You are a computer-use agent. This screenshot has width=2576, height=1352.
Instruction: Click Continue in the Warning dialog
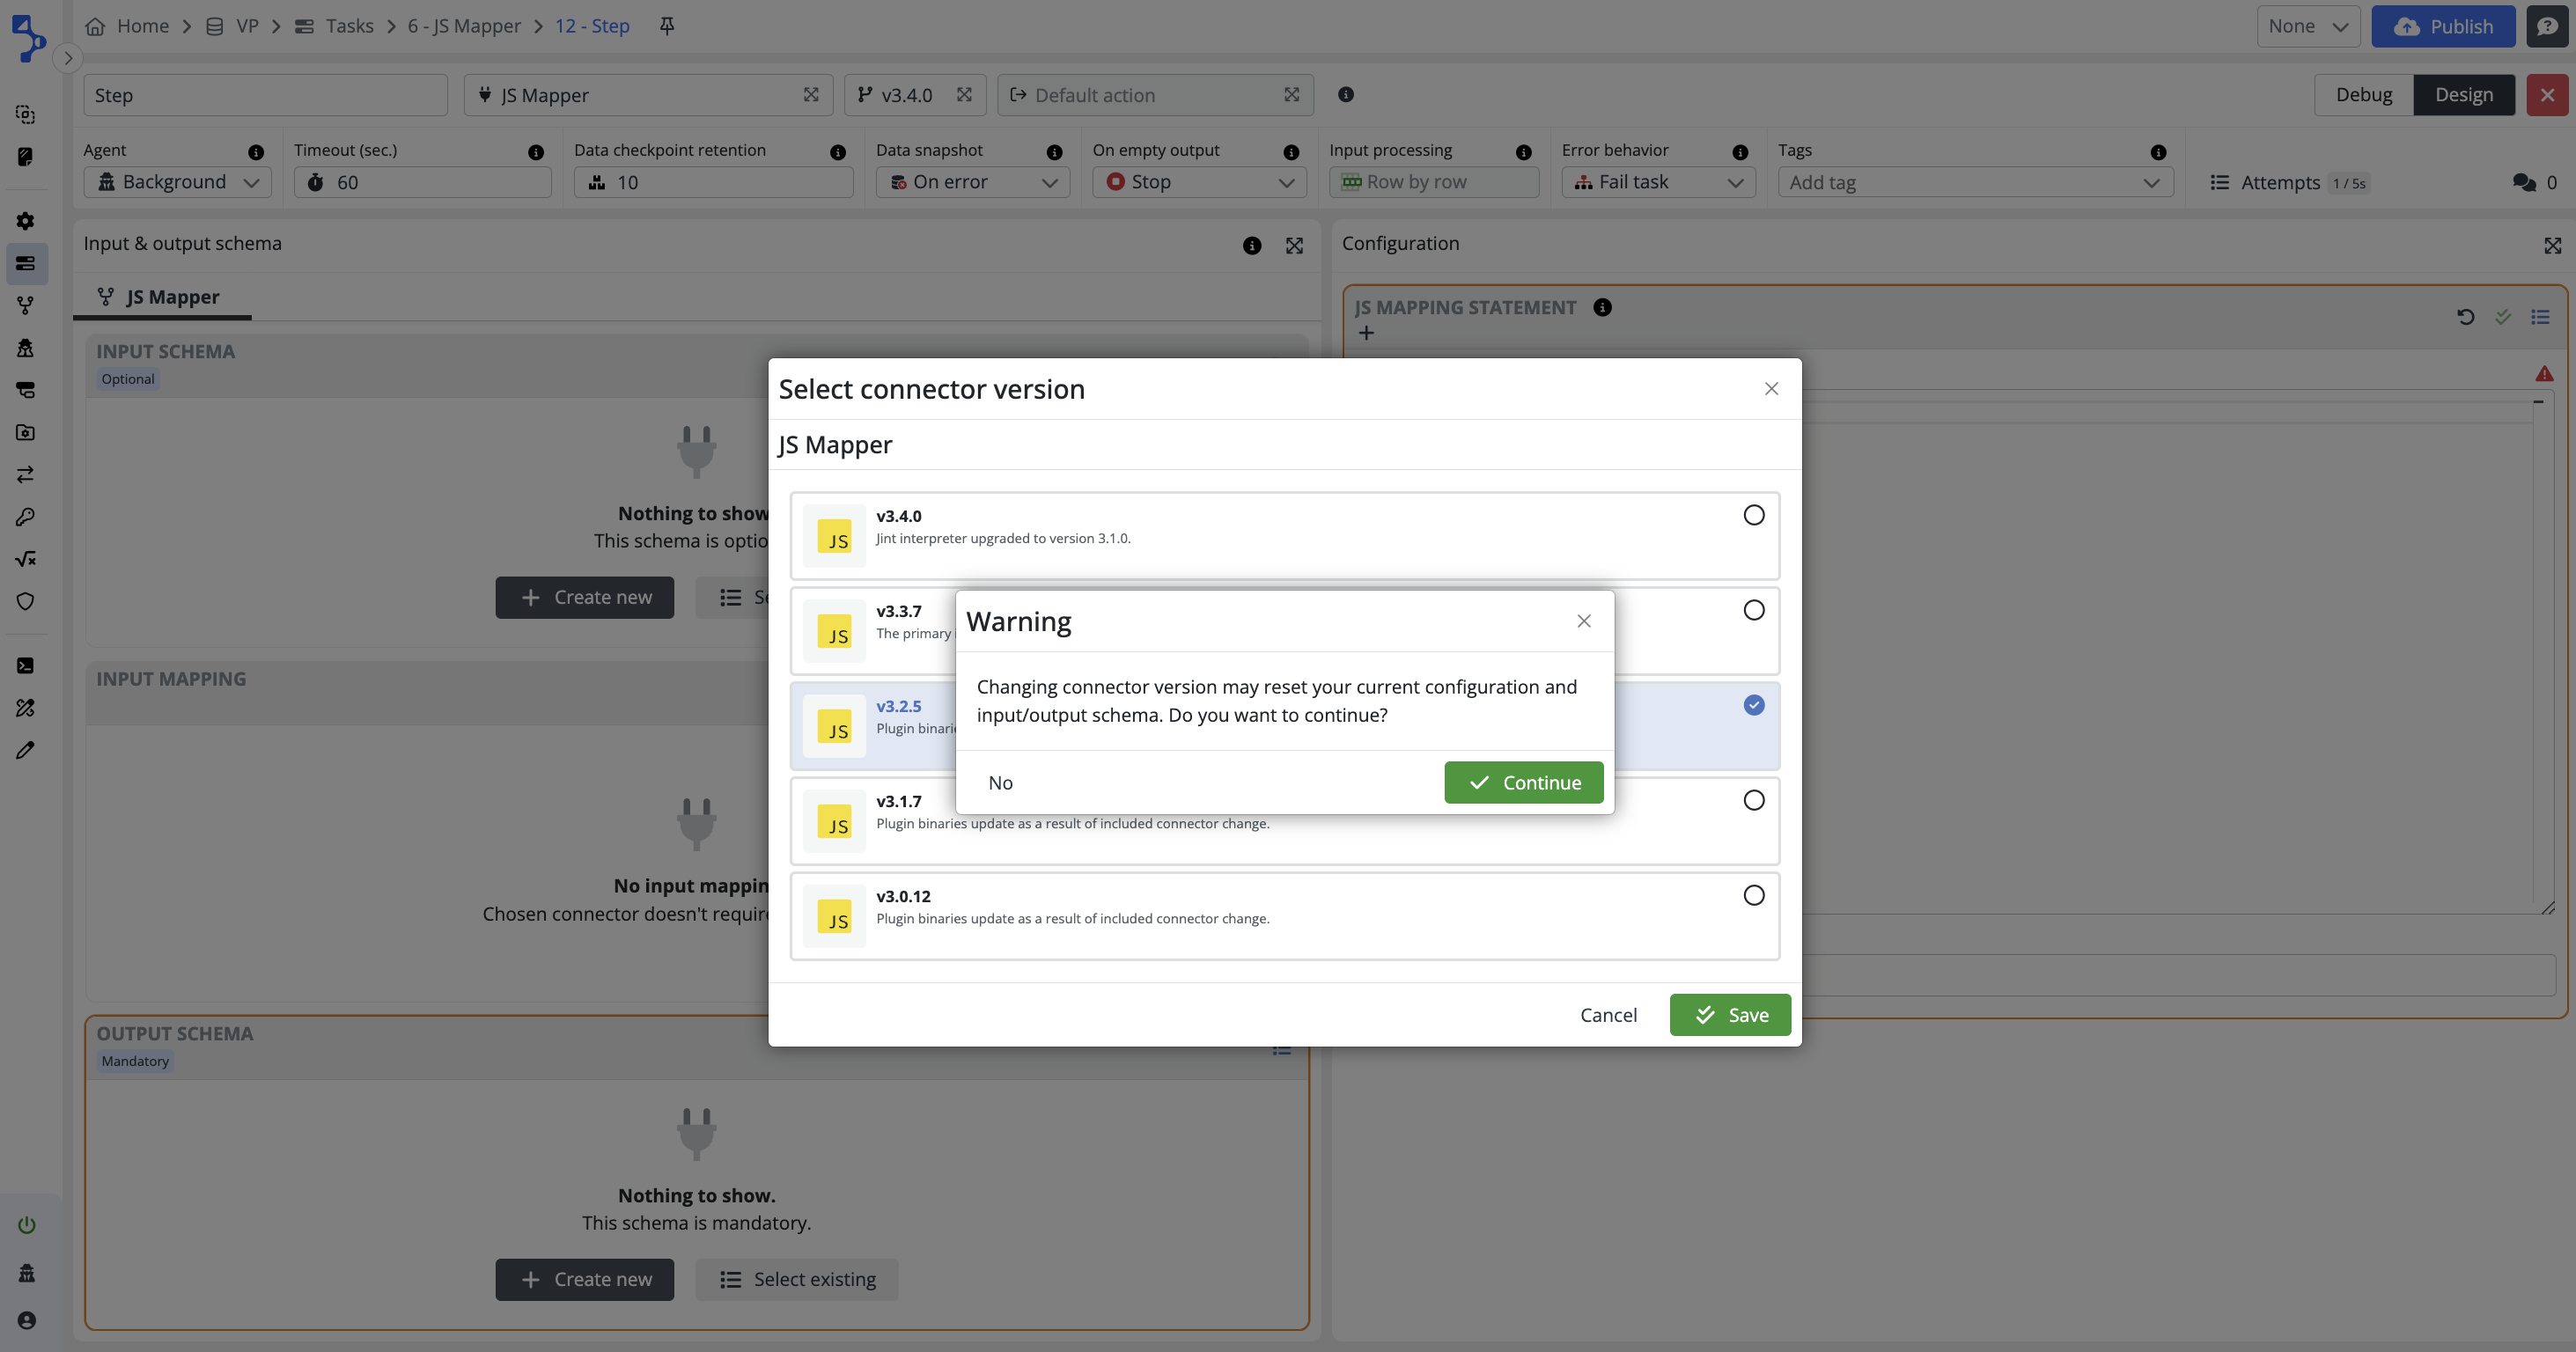click(1523, 782)
